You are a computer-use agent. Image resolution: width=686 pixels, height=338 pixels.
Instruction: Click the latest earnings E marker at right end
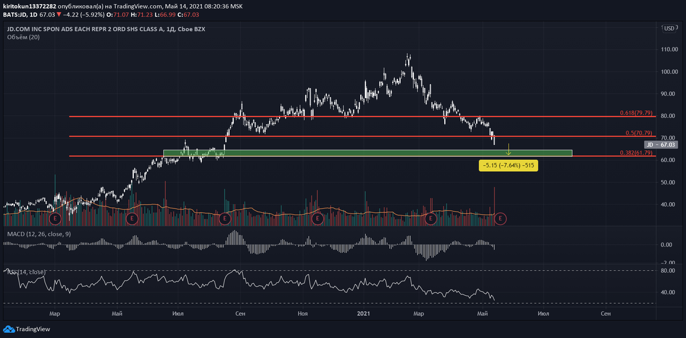[501, 218]
